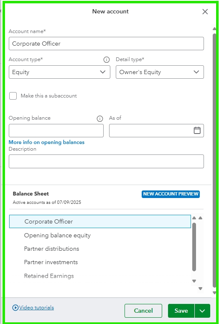Click the Save button
The image size is (219, 324).
point(181,311)
